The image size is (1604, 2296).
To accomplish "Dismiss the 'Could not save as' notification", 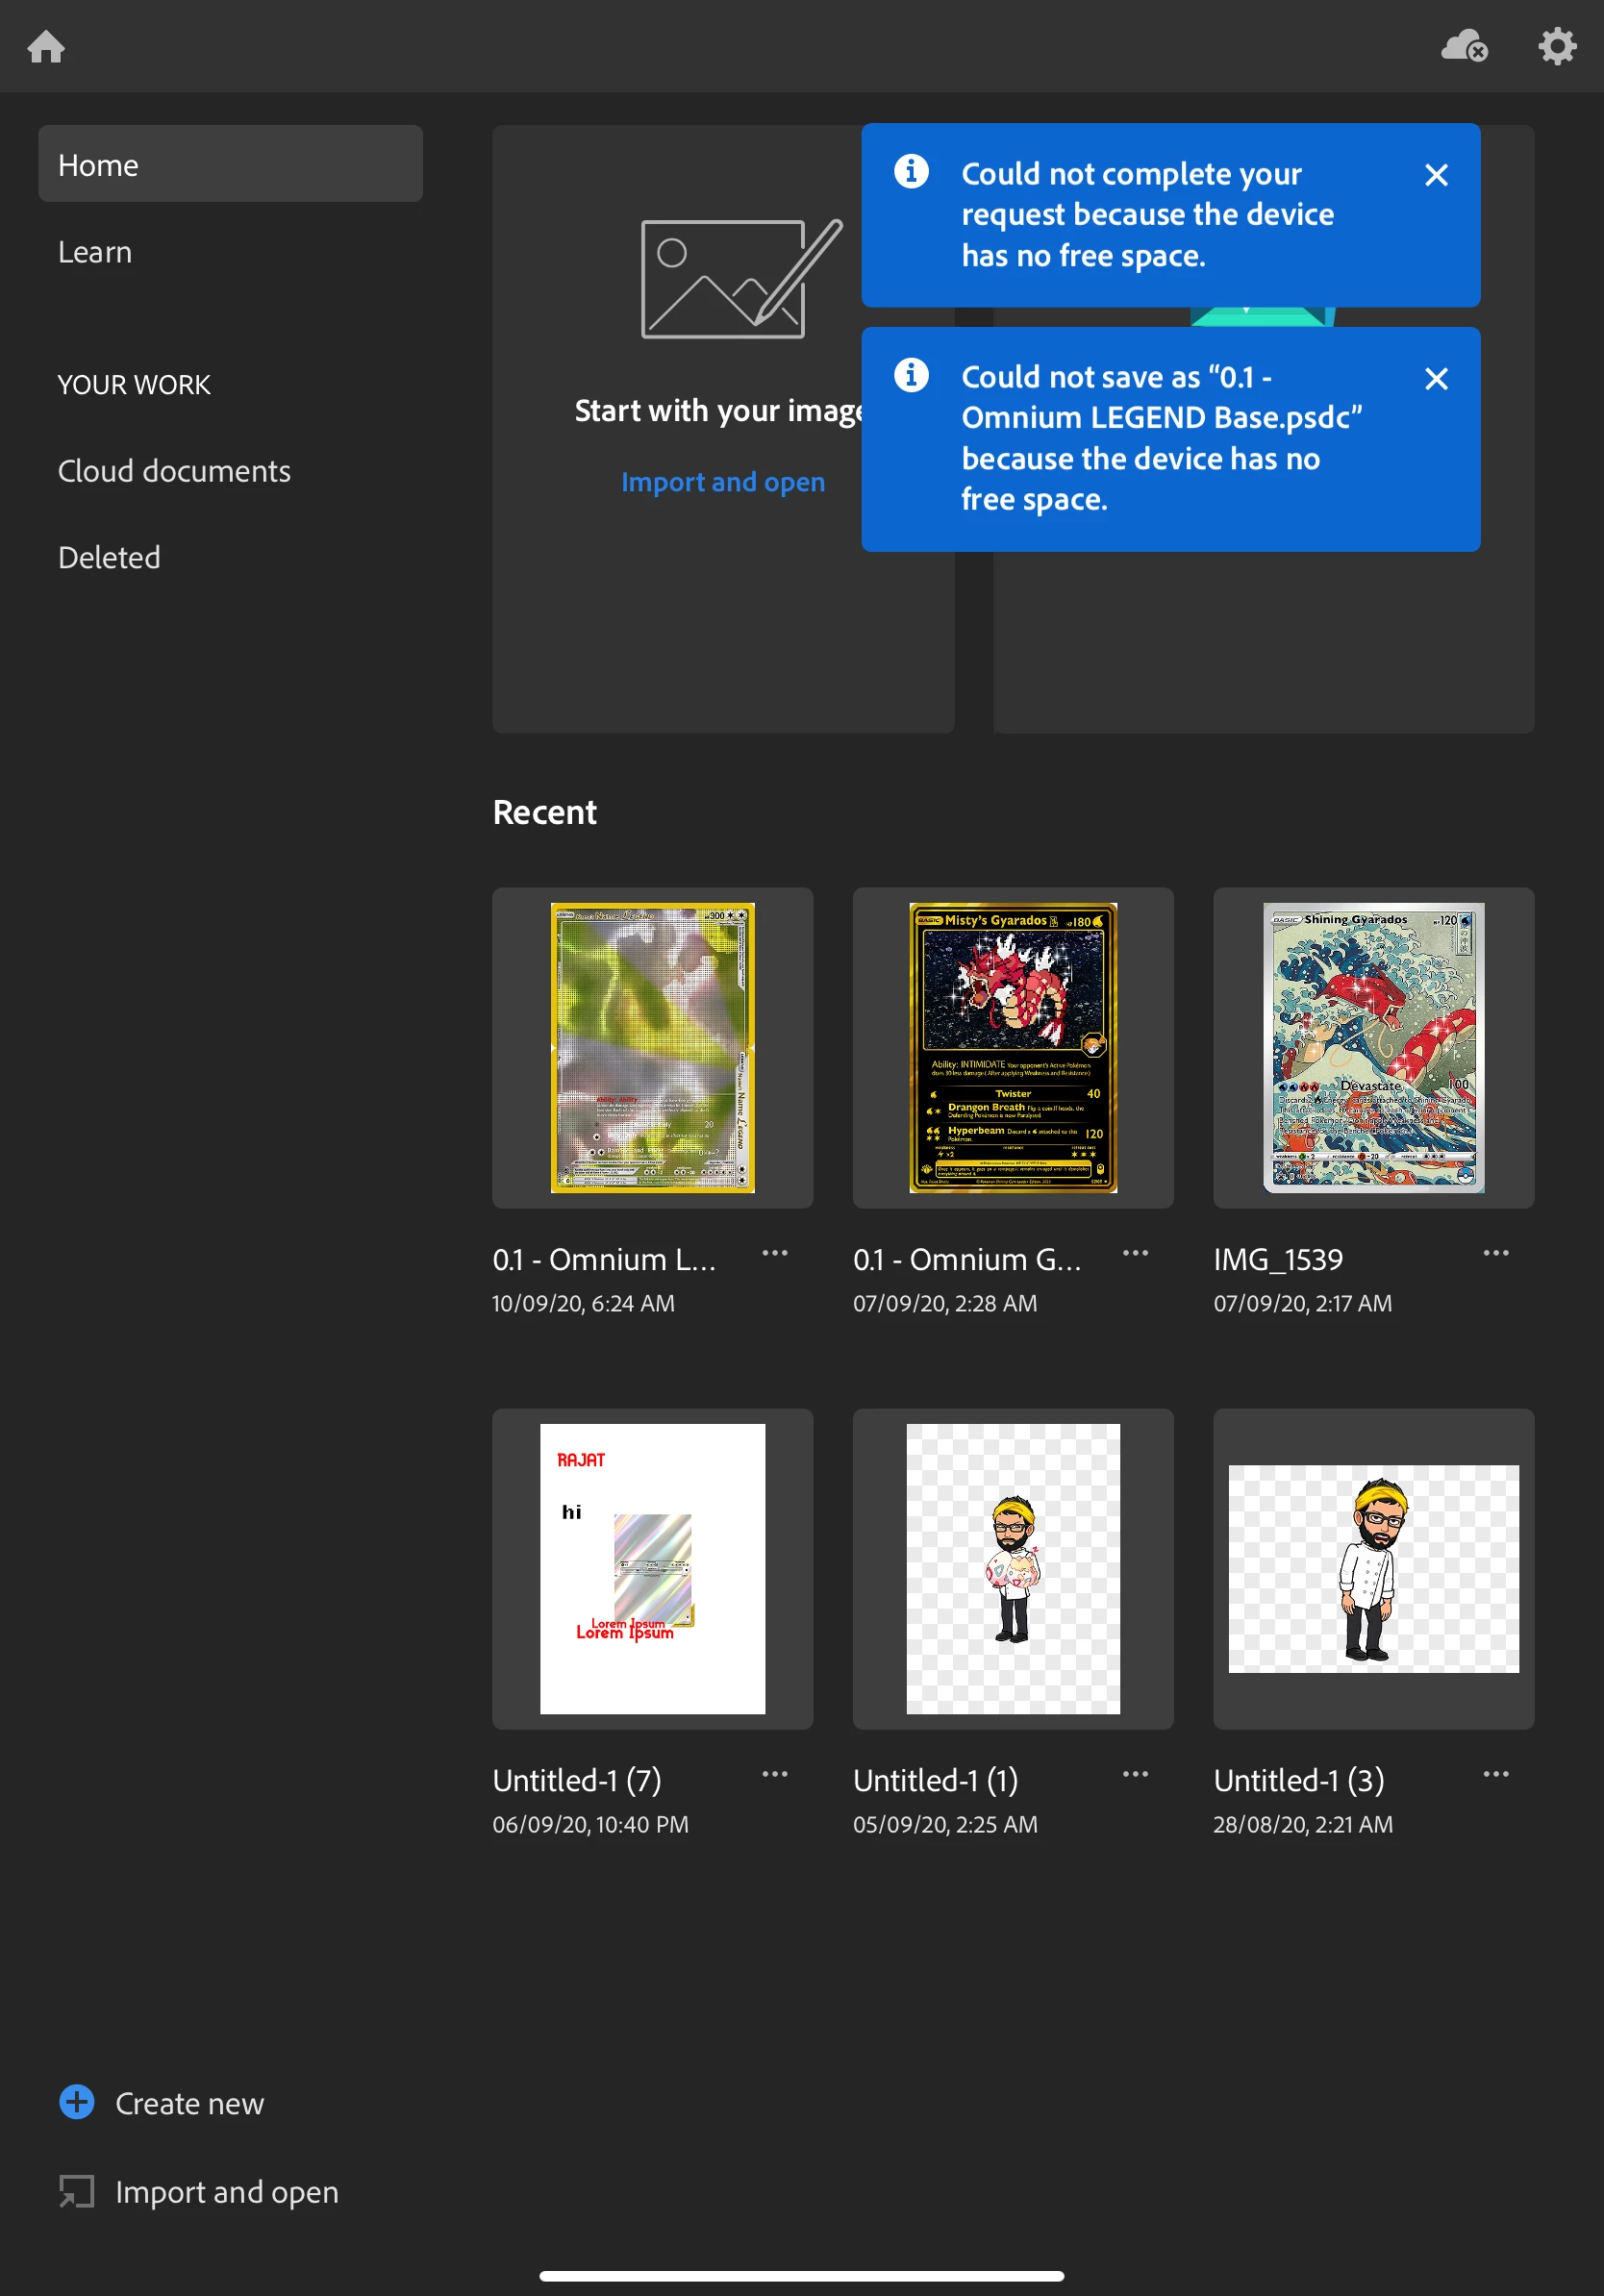I will click(1436, 378).
